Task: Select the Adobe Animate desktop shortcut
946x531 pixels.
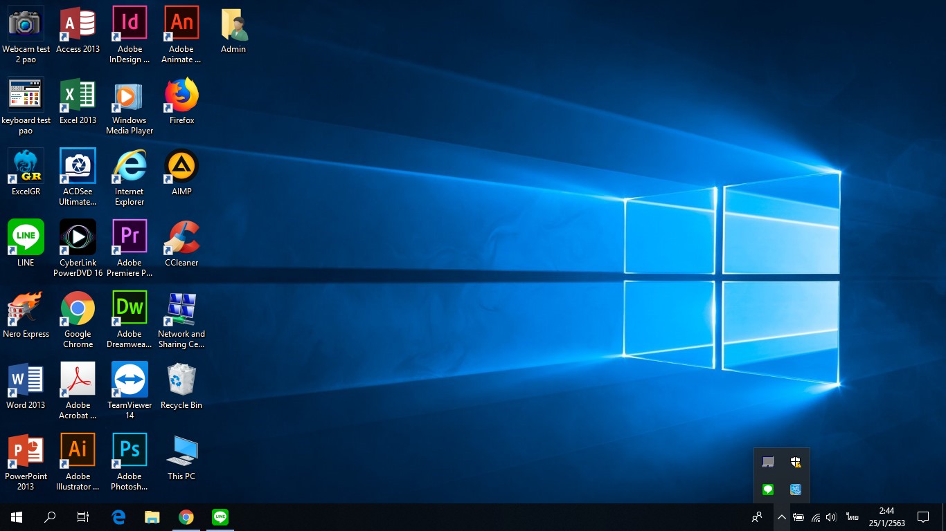Action: click(181, 35)
